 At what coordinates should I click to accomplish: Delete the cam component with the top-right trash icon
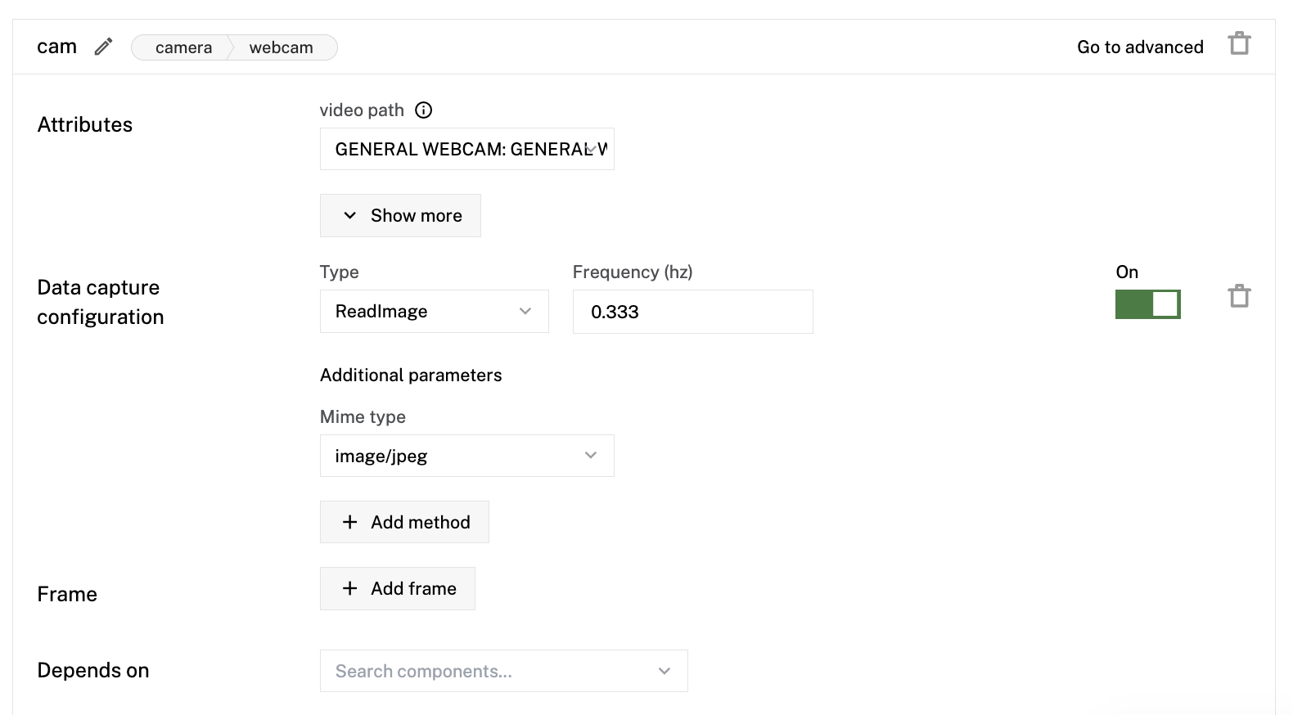pyautogui.click(x=1239, y=43)
